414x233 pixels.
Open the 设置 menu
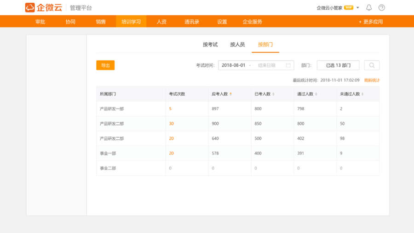tap(222, 22)
